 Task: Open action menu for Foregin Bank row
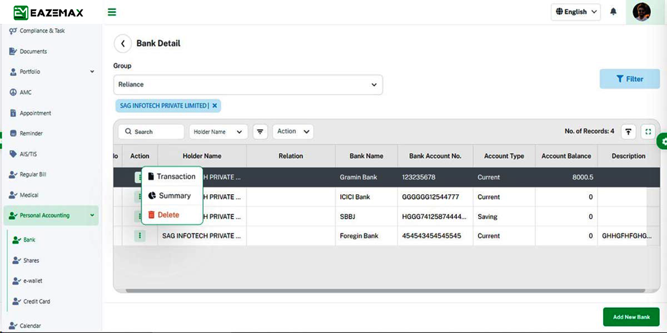click(x=140, y=236)
